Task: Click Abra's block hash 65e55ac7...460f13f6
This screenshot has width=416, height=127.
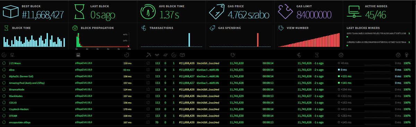Action: coord(207,70)
